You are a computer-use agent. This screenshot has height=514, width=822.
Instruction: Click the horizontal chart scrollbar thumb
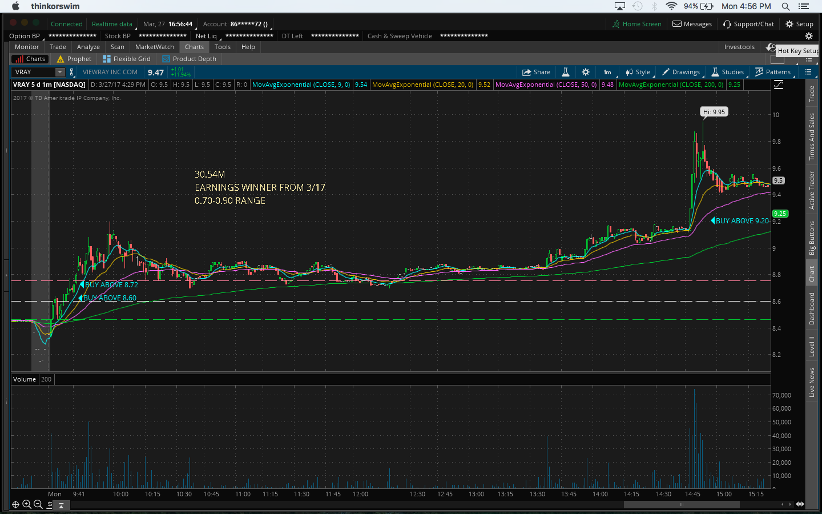point(681,504)
